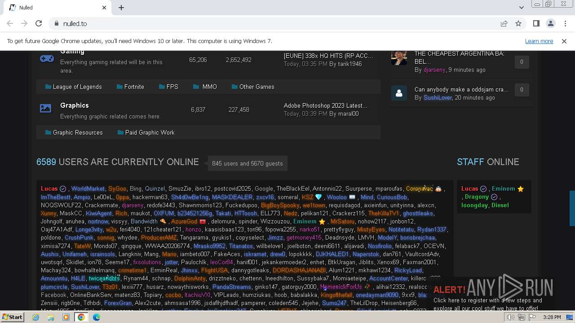Click the Chrome taskbar icon
Image resolution: width=575 pixels, height=323 pixels.
point(81,317)
